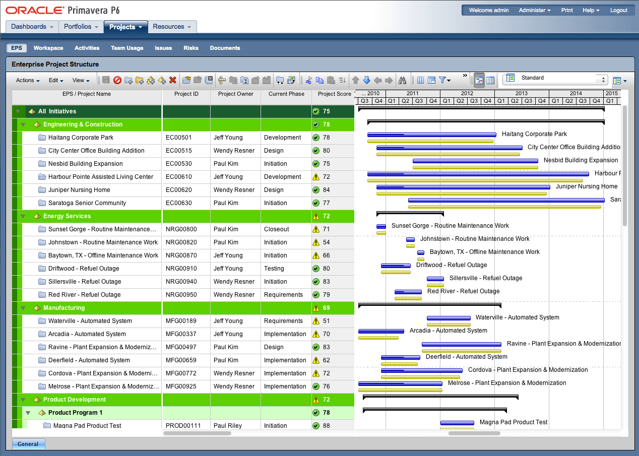The width and height of the screenshot is (639, 456).
Task: Click the Project Score column header
Action: [334, 94]
